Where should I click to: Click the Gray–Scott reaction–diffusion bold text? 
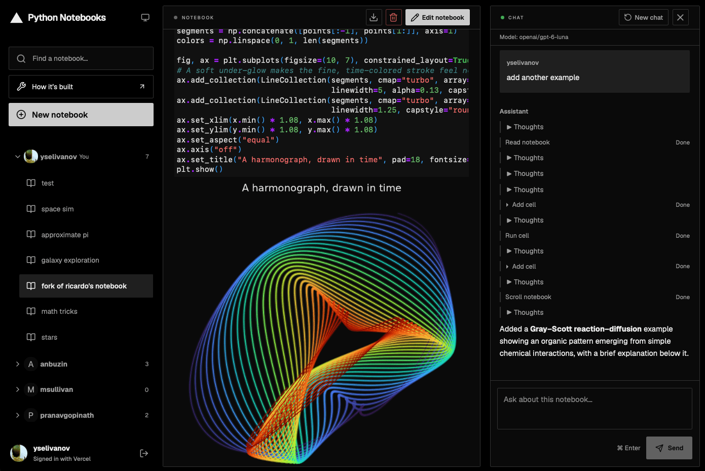(x=586, y=329)
